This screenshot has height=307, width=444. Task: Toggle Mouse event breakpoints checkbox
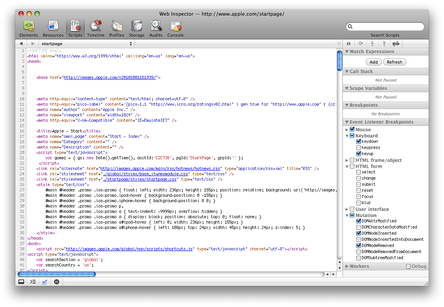click(x=352, y=129)
